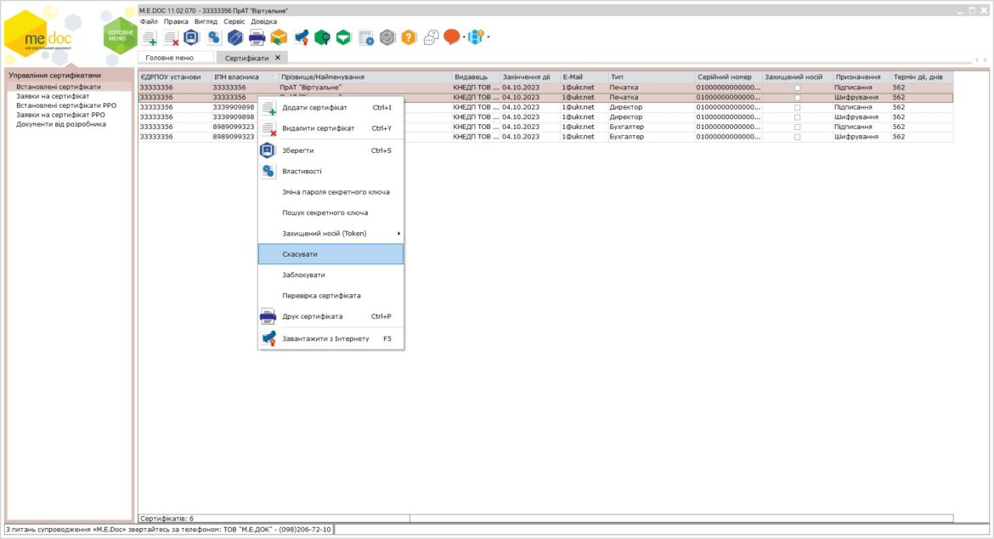Click the orange box toolbar icon
Viewport: 994px width, 539px height.
279,37
